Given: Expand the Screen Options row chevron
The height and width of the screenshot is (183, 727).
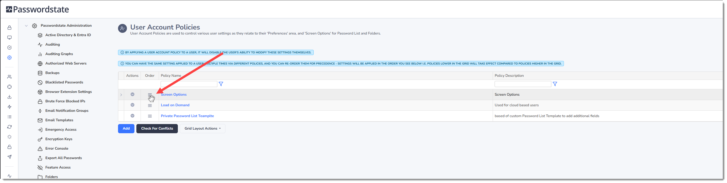Looking at the screenshot, I should (x=121, y=95).
